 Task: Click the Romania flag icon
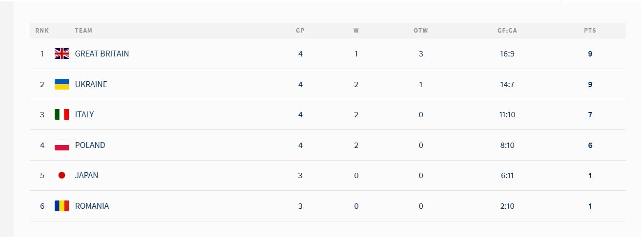pos(62,206)
